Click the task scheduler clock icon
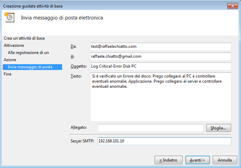241x168 pixels. click(x=9, y=17)
